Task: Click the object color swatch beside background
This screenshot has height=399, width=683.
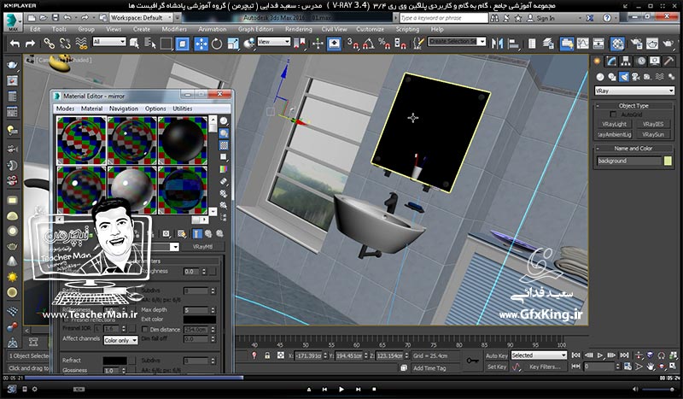Action: tap(668, 161)
